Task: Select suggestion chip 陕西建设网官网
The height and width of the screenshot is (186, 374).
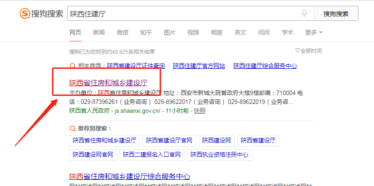Action: point(93,155)
